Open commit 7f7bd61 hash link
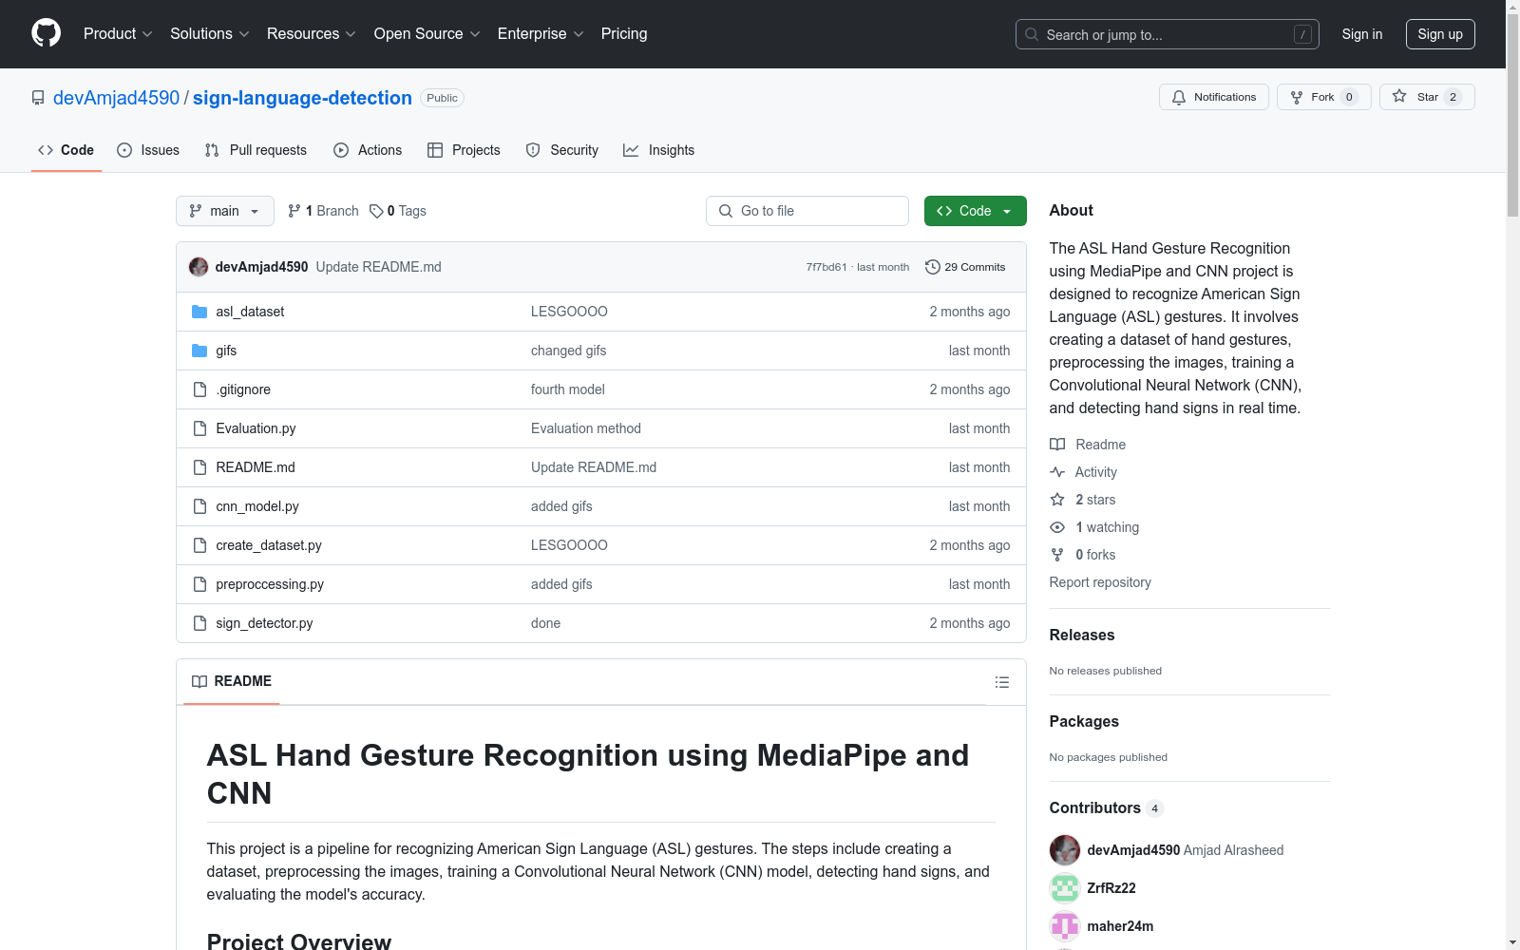The height and width of the screenshot is (950, 1520). click(826, 267)
